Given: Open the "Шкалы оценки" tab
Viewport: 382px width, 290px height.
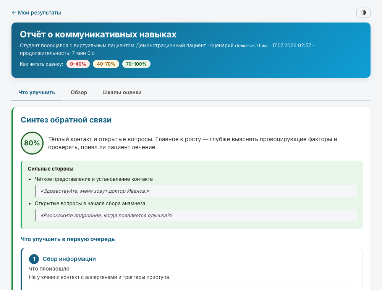Looking at the screenshot, I should [x=122, y=92].
